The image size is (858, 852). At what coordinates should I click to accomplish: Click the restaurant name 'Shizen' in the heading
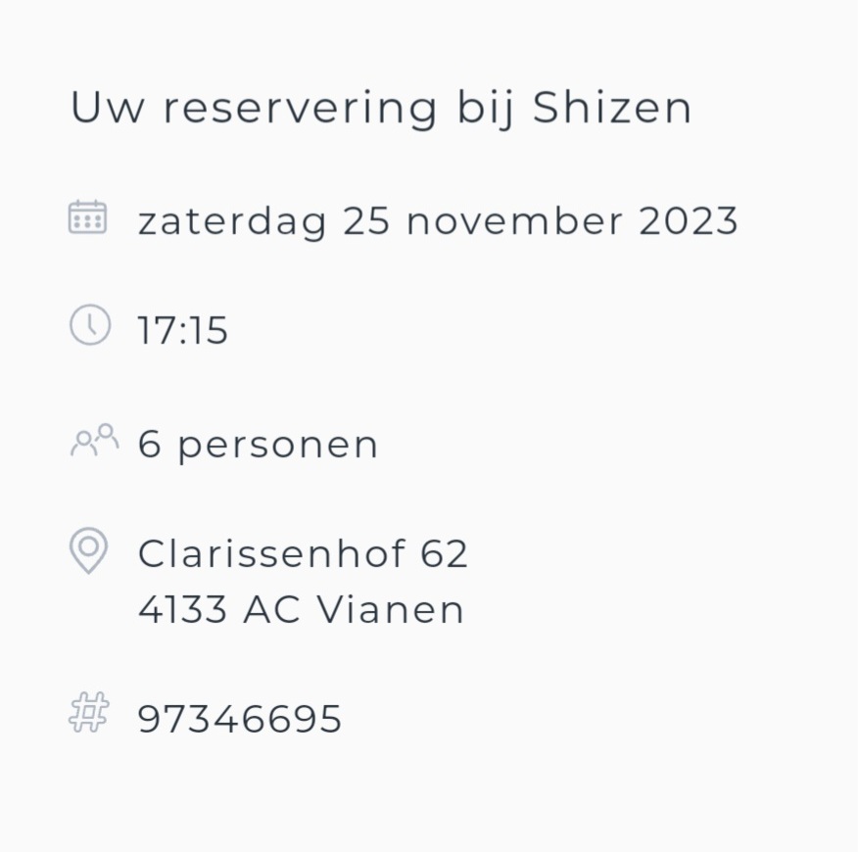[x=612, y=108]
